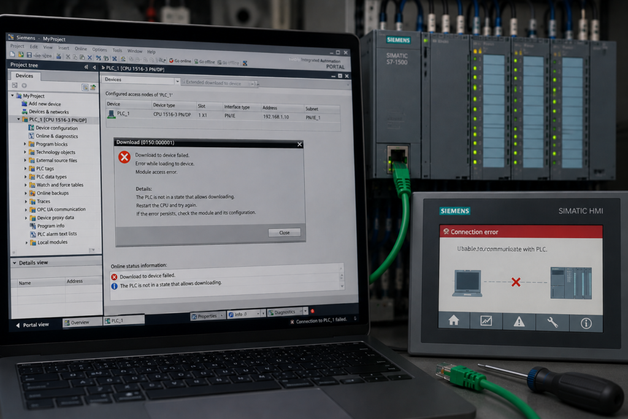Open the Edit menu

click(x=34, y=47)
